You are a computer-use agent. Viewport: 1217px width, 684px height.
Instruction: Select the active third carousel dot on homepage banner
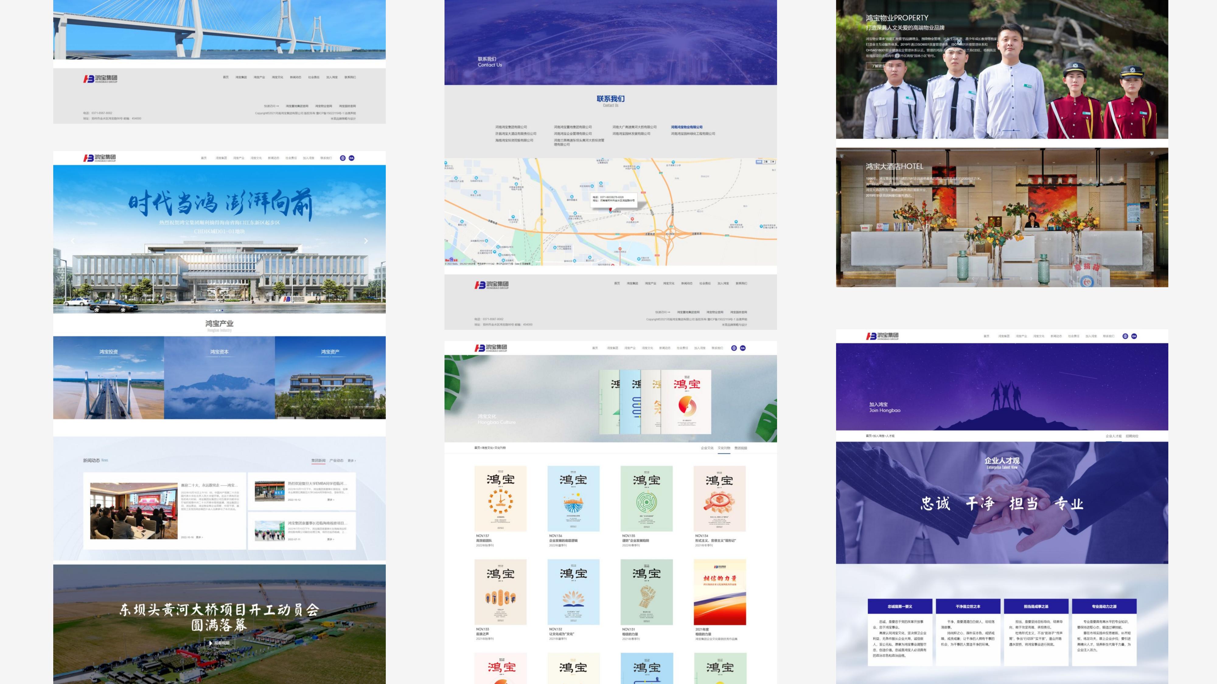click(222, 310)
